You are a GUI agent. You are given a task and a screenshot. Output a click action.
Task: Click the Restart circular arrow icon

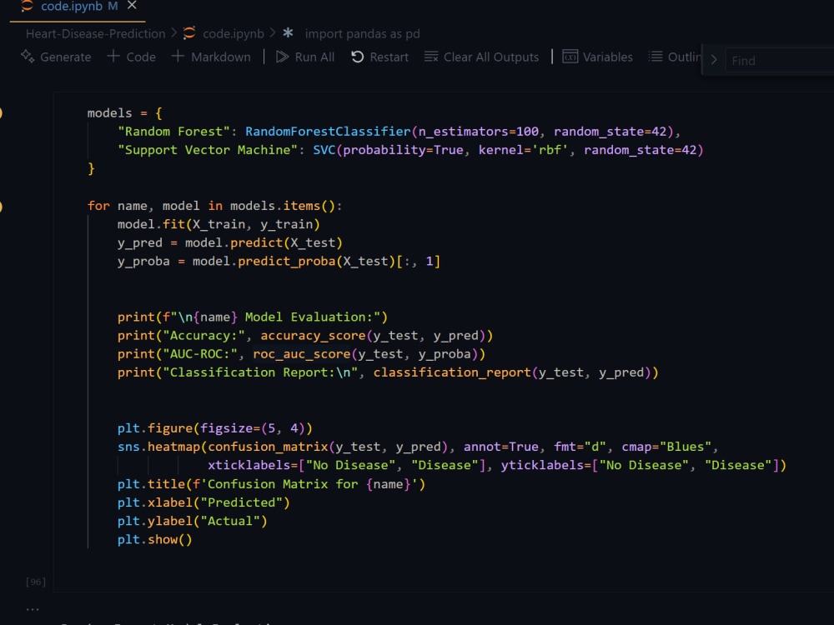tap(358, 57)
